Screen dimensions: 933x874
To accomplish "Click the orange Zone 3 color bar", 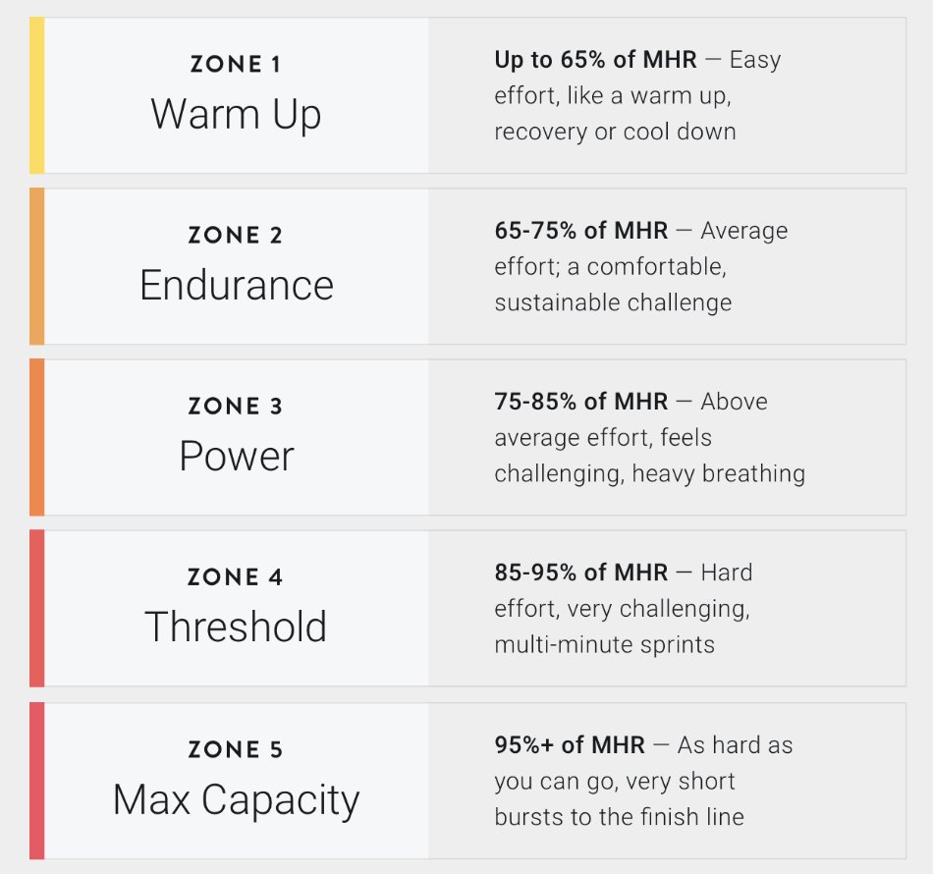I will (36, 437).
